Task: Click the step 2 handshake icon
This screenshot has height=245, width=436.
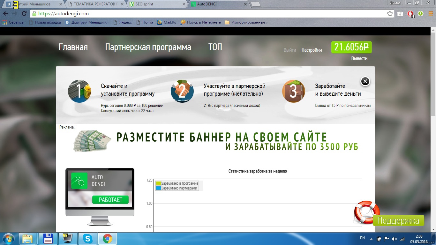Action: (182, 91)
